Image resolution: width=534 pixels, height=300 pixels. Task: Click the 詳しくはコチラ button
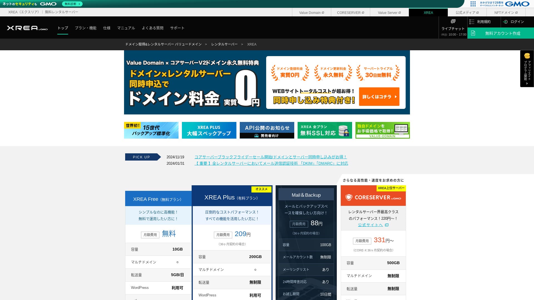tap(379, 96)
